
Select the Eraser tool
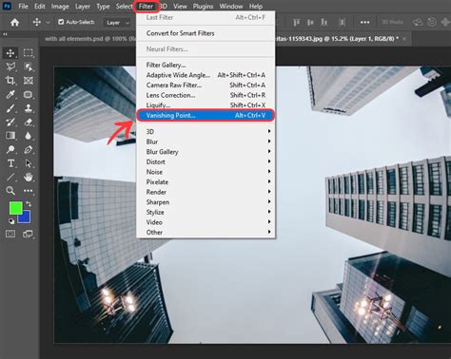pyautogui.click(x=29, y=122)
